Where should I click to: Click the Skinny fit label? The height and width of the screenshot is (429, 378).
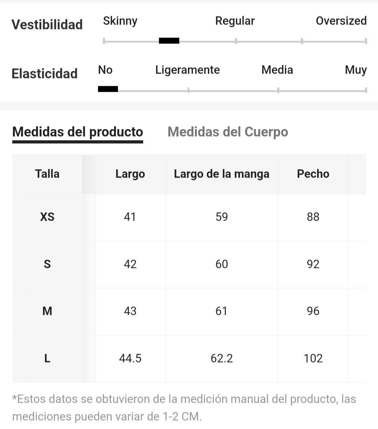pos(120,21)
